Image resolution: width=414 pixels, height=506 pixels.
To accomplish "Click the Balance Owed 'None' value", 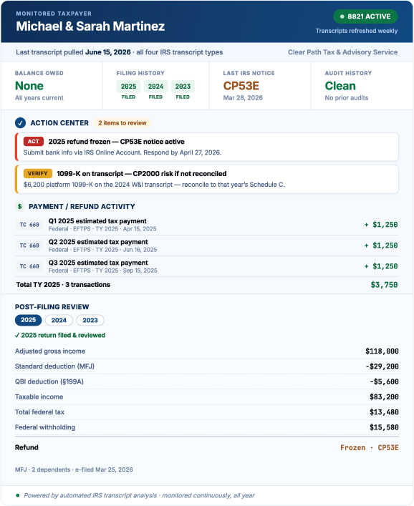I will click(x=29, y=86).
